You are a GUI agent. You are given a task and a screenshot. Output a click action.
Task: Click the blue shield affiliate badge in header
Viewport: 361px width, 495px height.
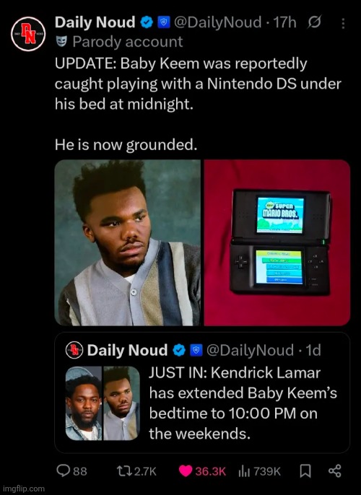164,22
